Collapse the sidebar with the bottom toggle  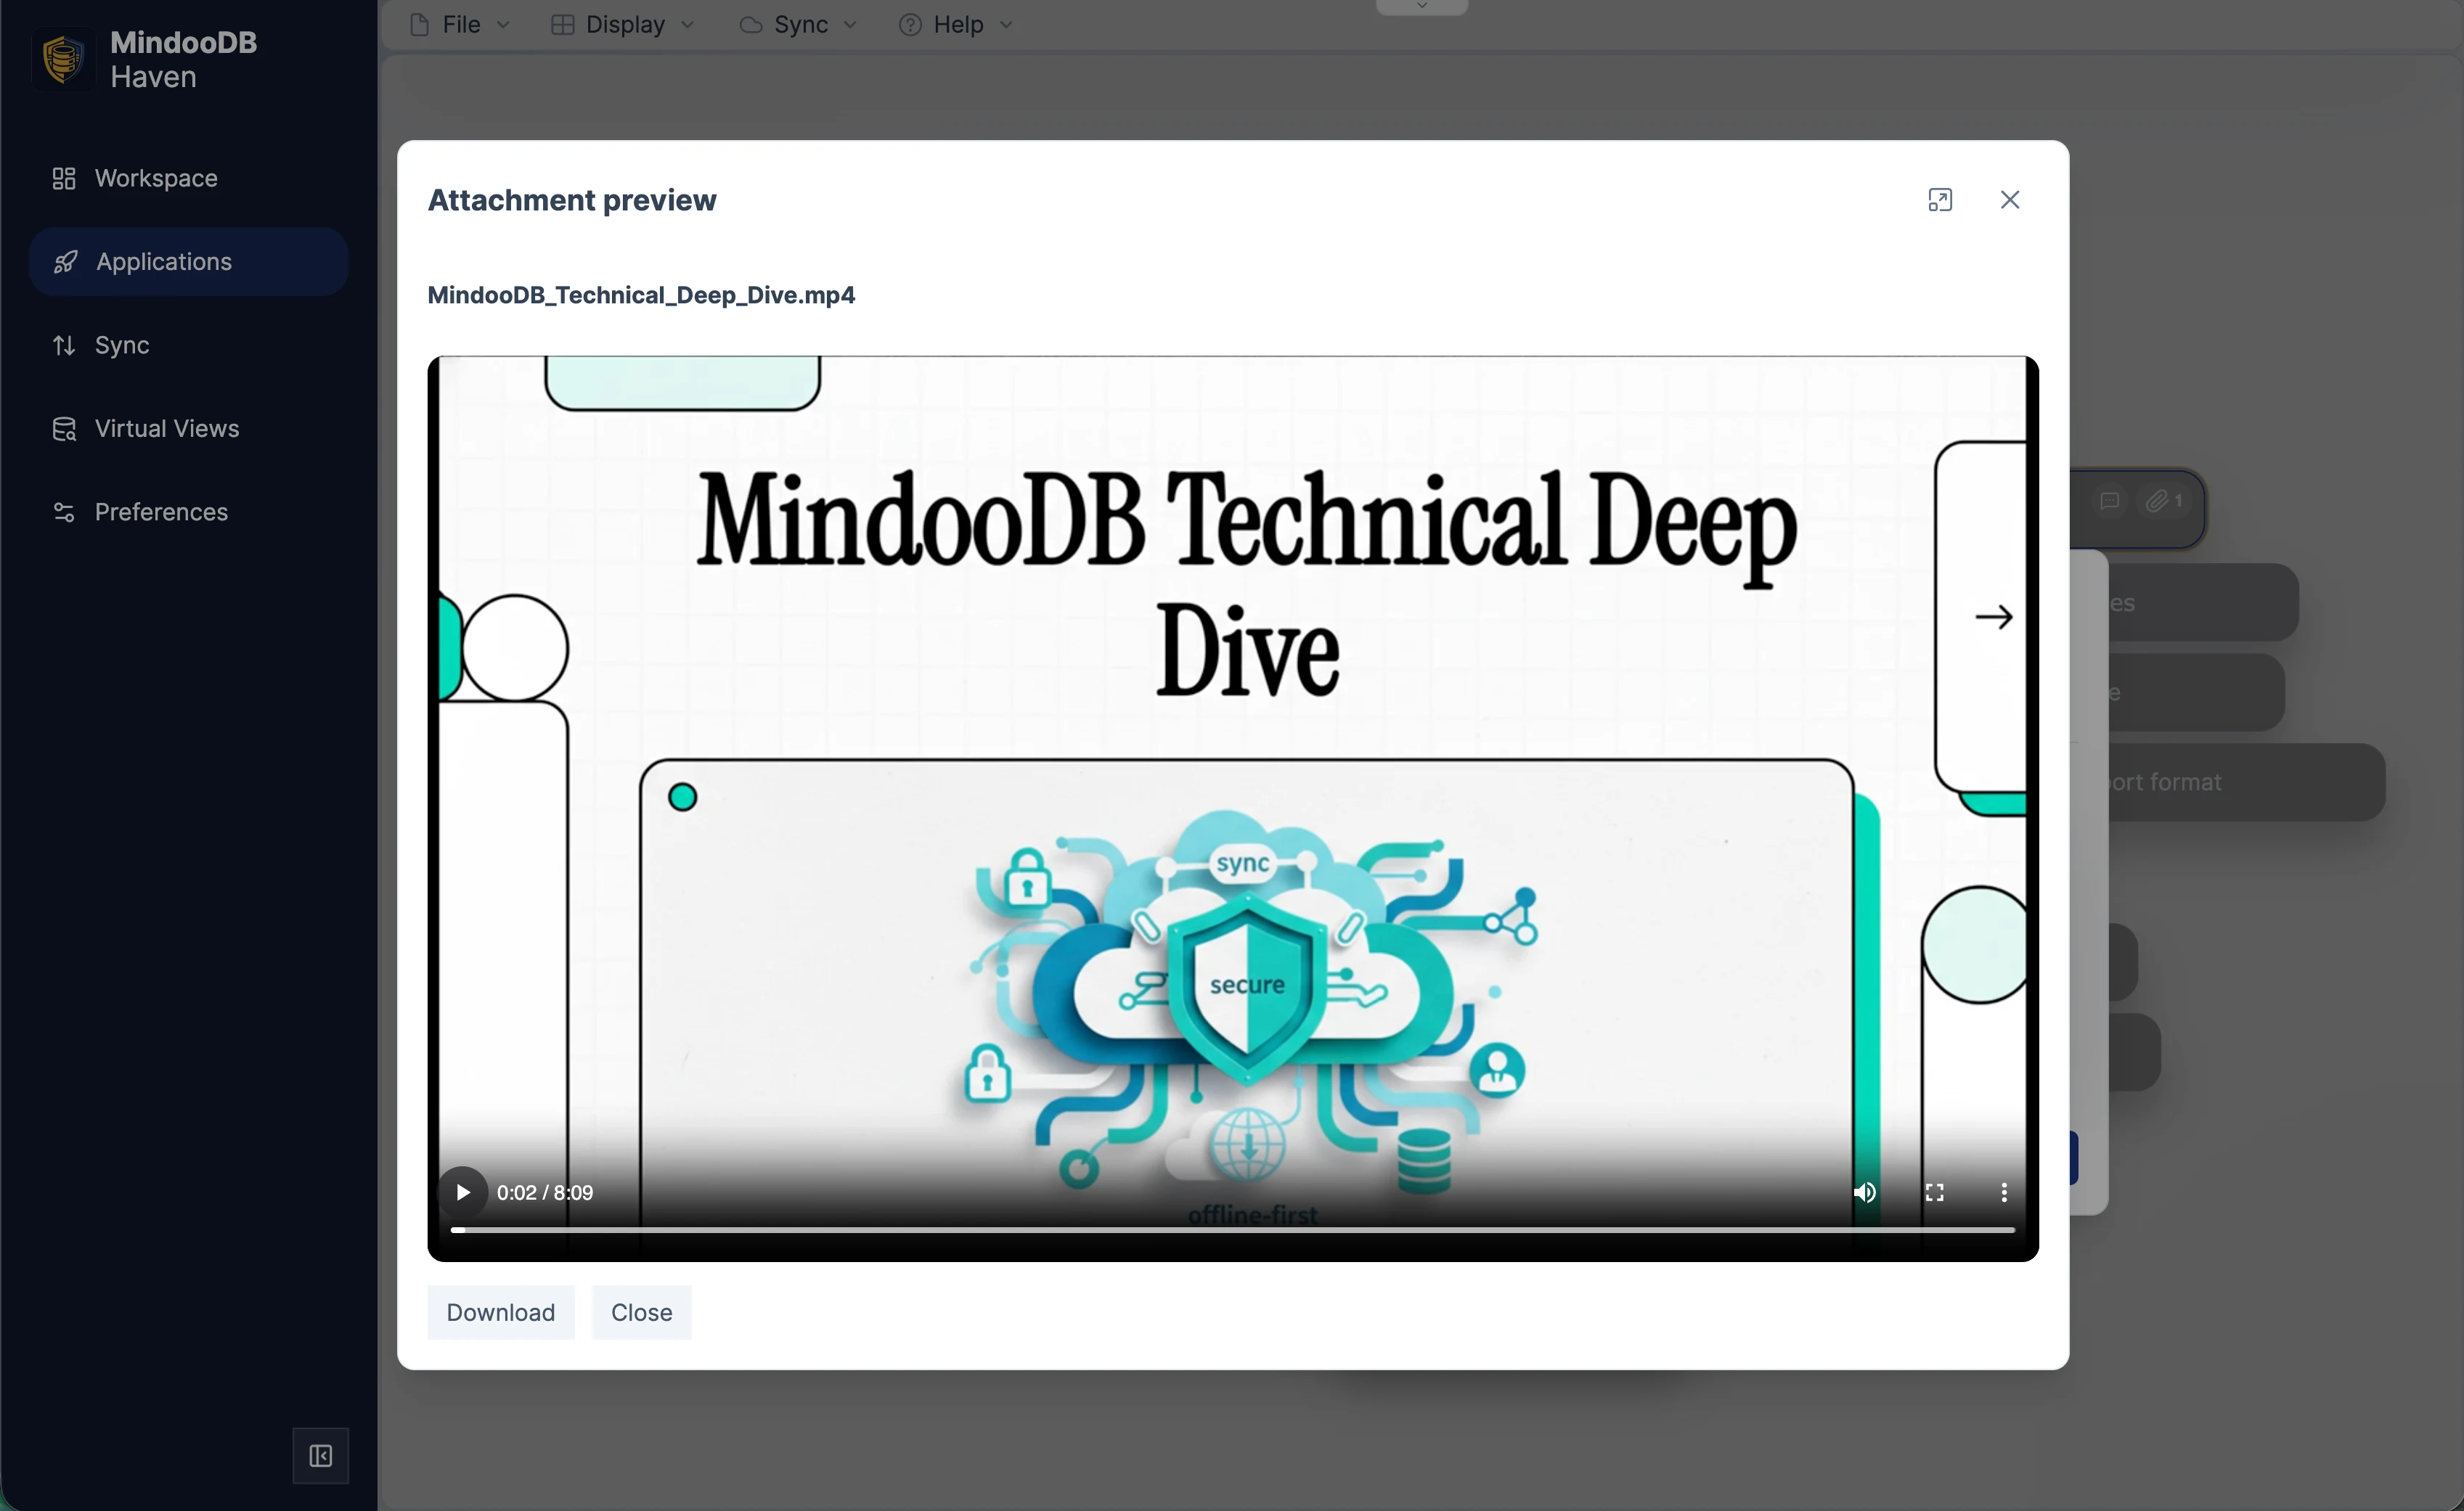coord(320,1456)
